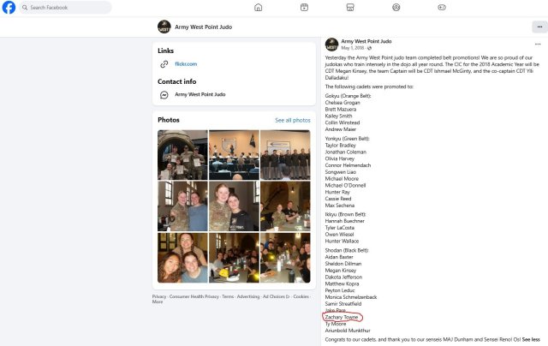Click the public audience globe icon
The width and height of the screenshot is (548, 346).
(x=369, y=48)
